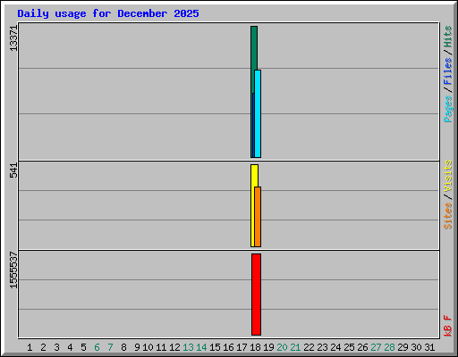Viewport: 458px width, 357px height.
Task: Click day 19 on the x-axis
Action: (268, 347)
